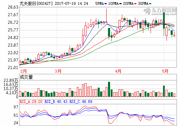Screen dimensions: 180x126
Task: Click the 97 RSI axis label
Action: coord(16,107)
